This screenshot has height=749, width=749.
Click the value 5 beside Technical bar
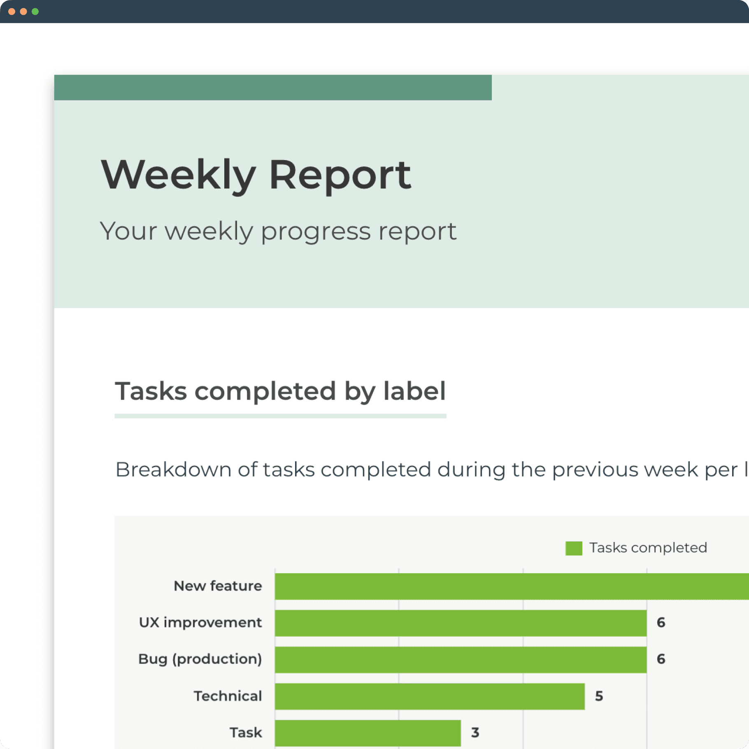coord(599,696)
